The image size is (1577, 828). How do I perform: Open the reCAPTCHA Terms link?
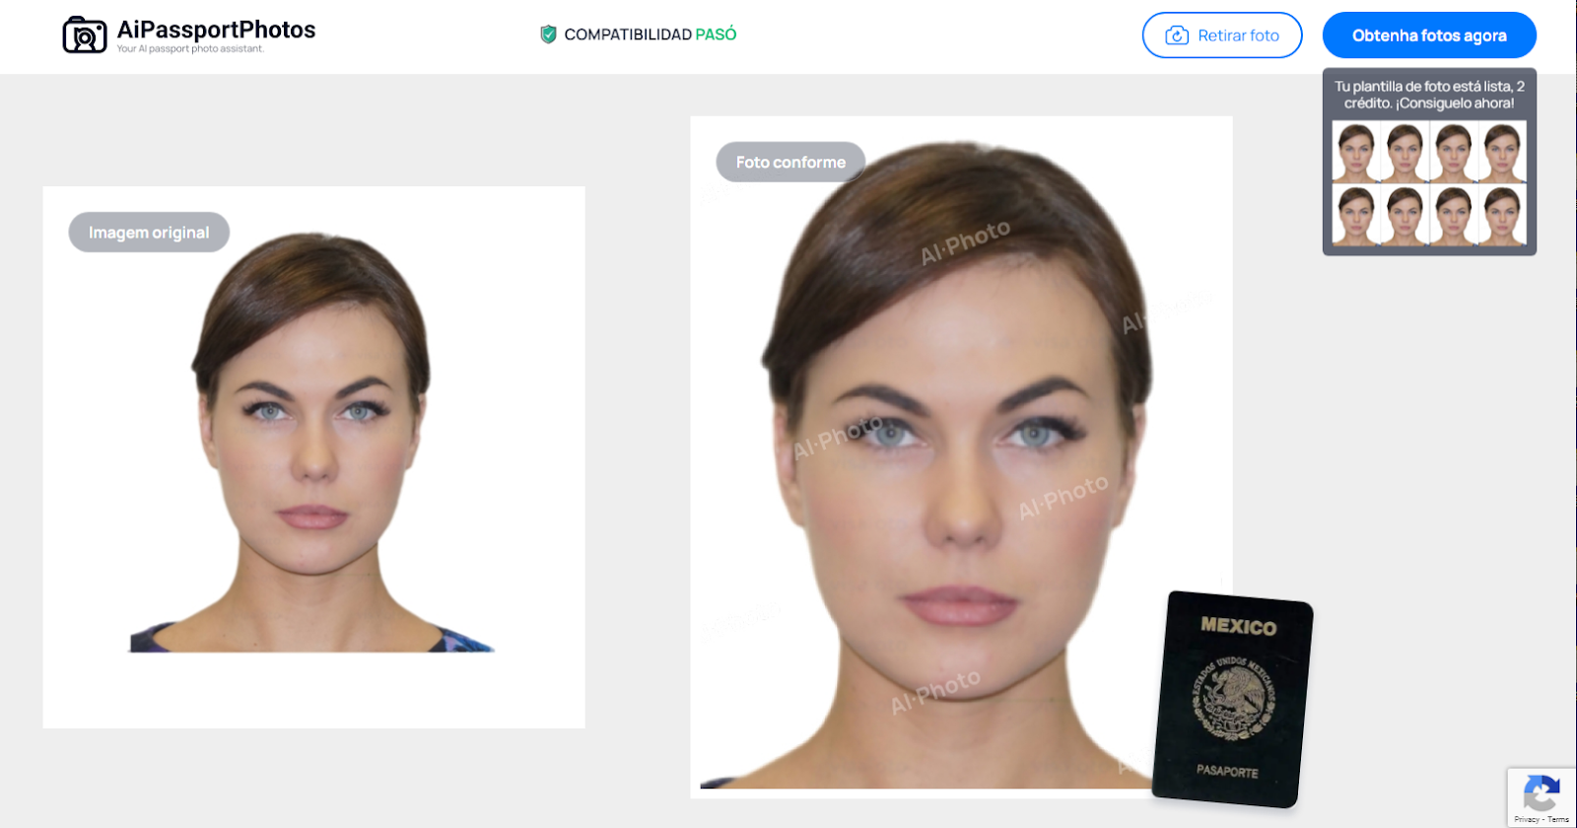click(x=1558, y=819)
